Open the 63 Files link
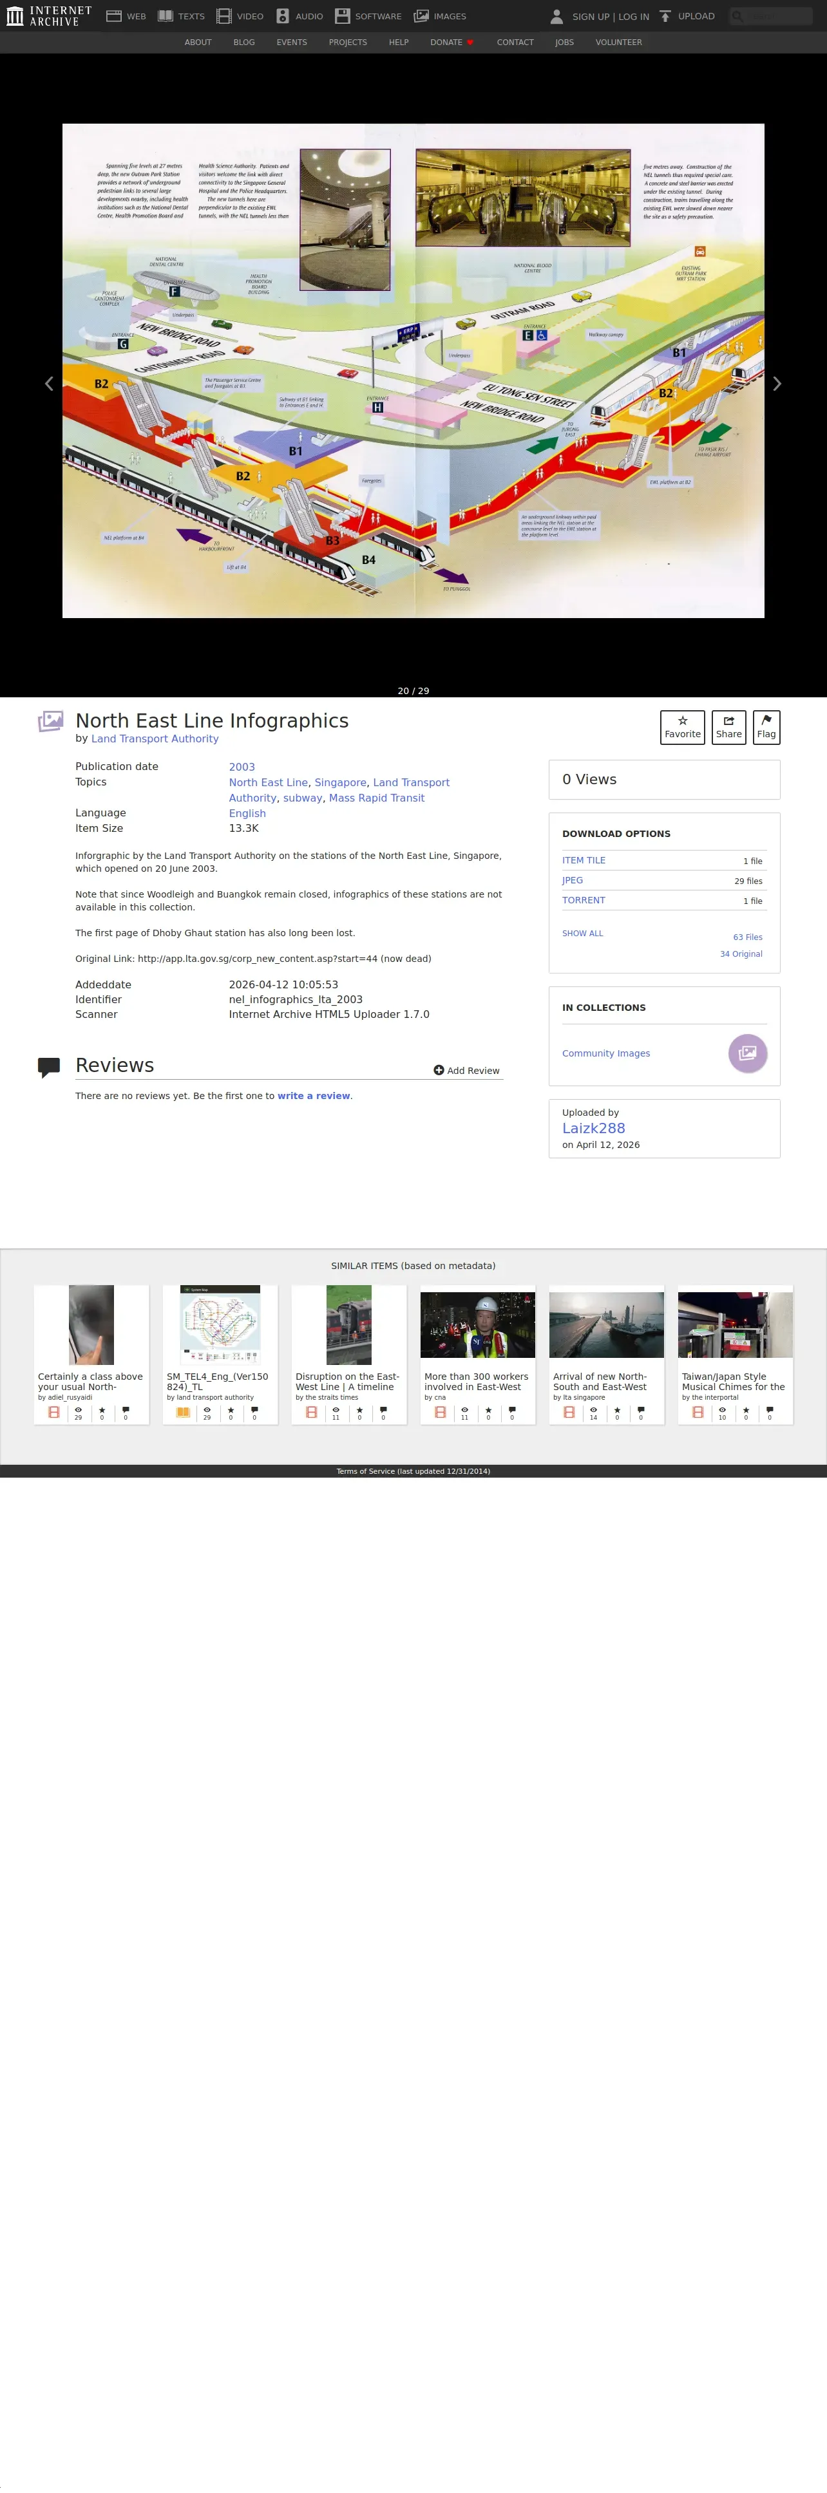This screenshot has height=2493, width=827. point(748,938)
